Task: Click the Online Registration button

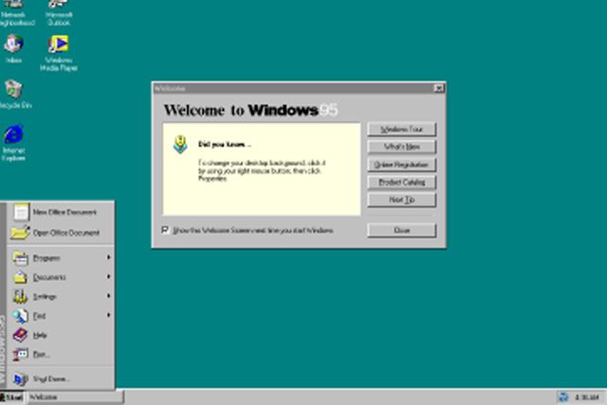Action: (x=401, y=164)
